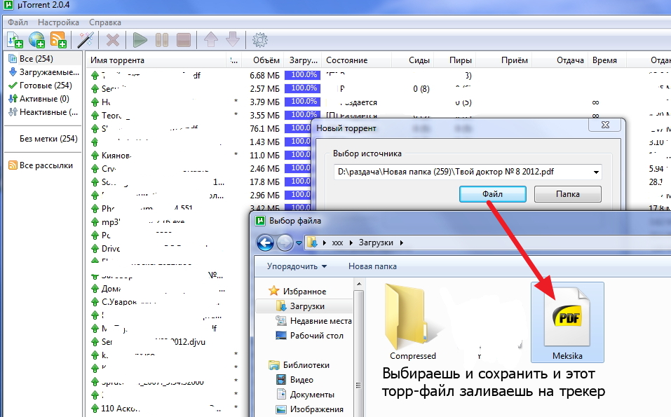Viewport: 671px width, 417px height.
Task: Open the source path dropdown in Новый торрент
Action: (x=596, y=172)
